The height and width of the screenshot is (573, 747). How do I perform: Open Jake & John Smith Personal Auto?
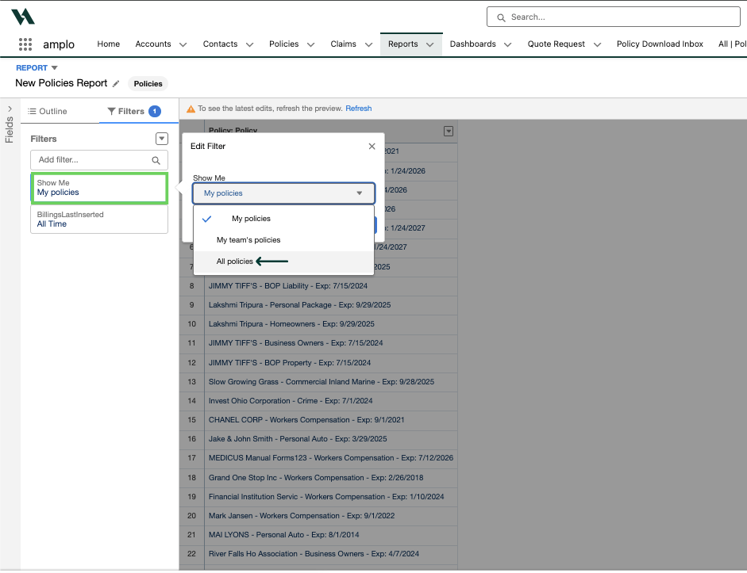pos(297,439)
